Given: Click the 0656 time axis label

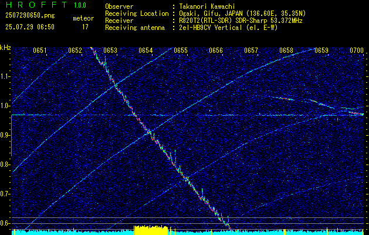Looking at the screenshot, I should point(216,51).
